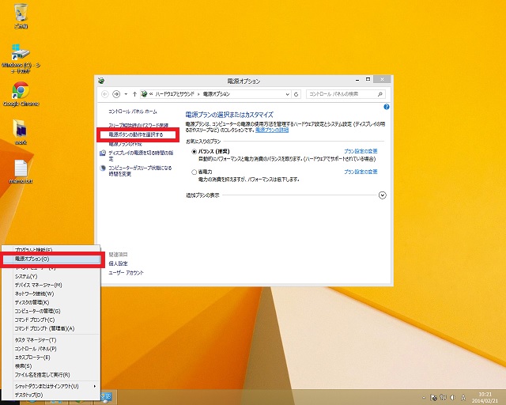
Task: Click プラン設定の変更 link for バランス plan
Action: (x=361, y=150)
